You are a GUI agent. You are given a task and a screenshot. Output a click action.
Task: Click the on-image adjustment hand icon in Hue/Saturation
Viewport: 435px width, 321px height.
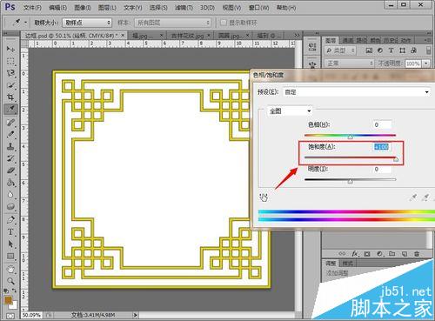[x=264, y=197]
